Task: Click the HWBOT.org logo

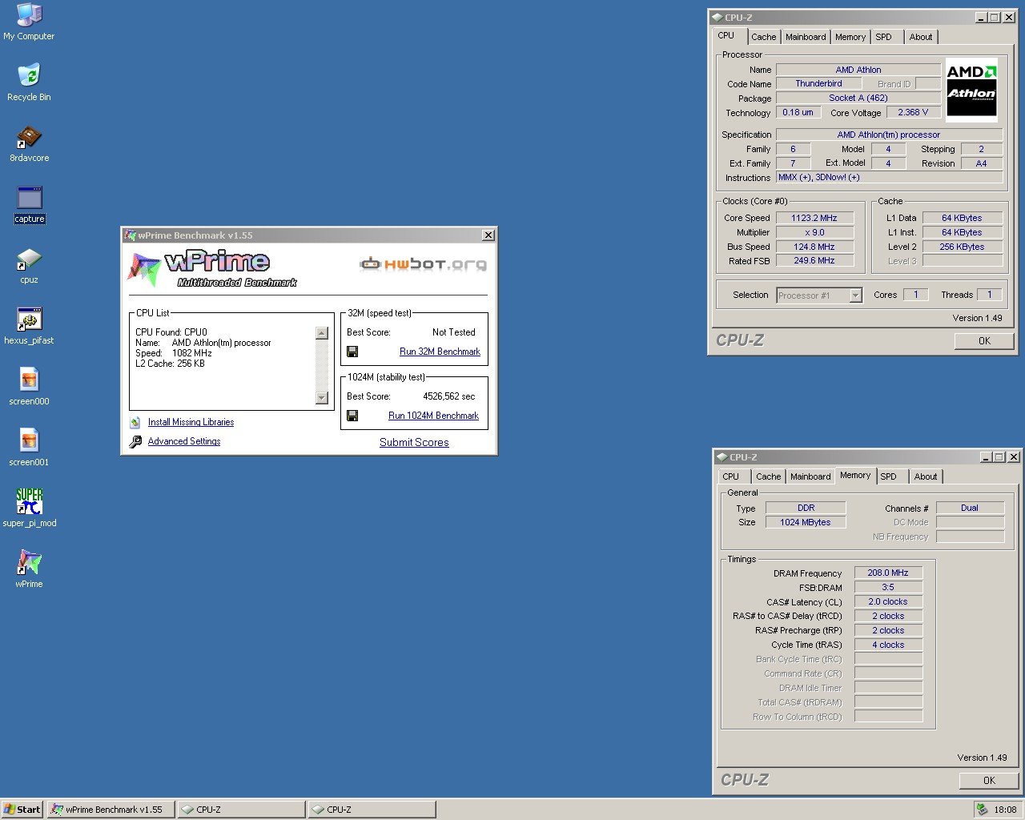Action: pyautogui.click(x=423, y=264)
